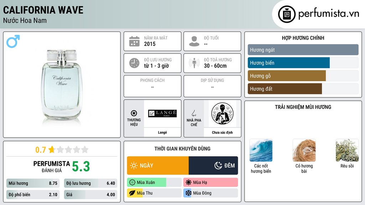The width and height of the screenshot is (365, 205).
Task: Click the autumn leaf icon
Action: [132, 193]
